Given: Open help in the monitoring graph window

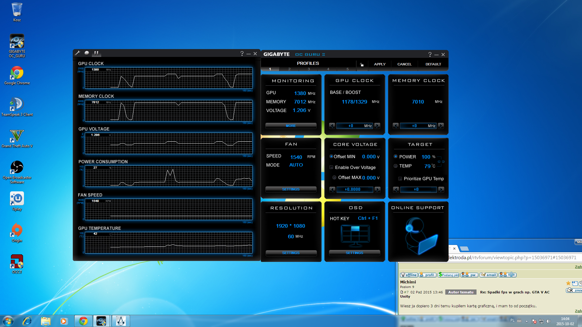Looking at the screenshot, I should [x=242, y=54].
